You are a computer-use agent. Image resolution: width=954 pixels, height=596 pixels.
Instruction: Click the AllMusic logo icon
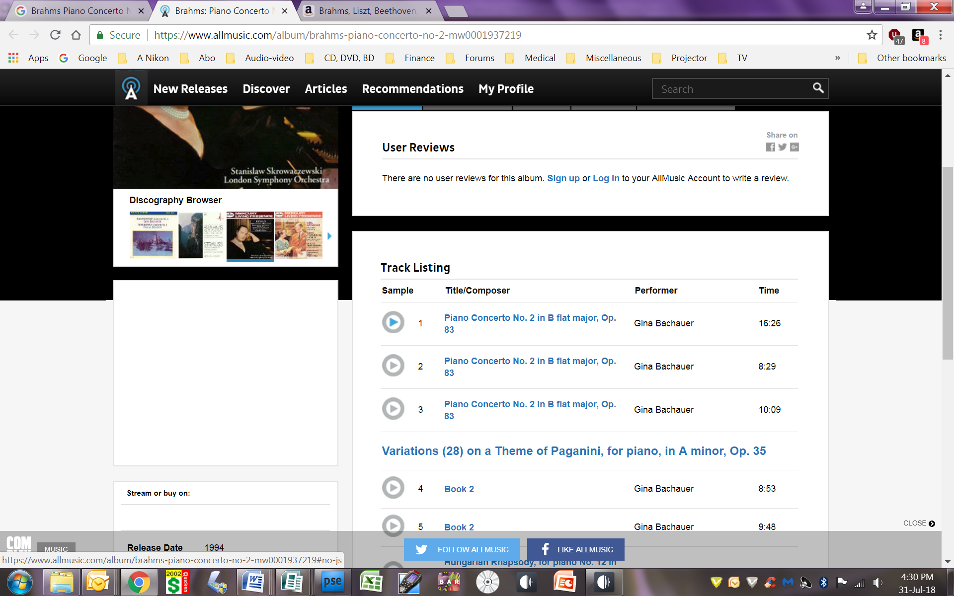pyautogui.click(x=131, y=88)
